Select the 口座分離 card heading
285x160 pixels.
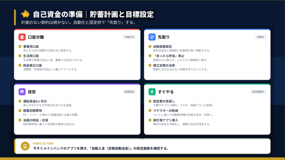pyautogui.click(x=36, y=37)
